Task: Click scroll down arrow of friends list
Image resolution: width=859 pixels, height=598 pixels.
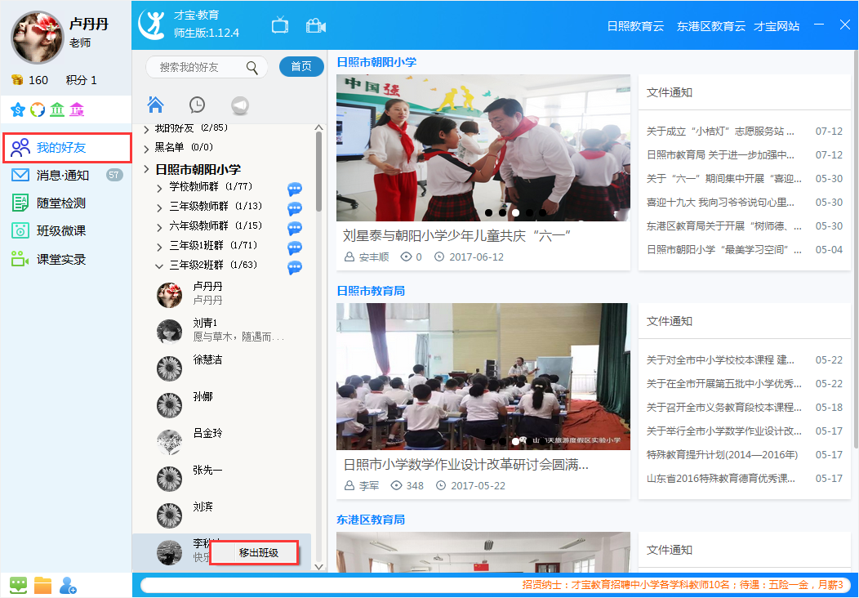Action: pyautogui.click(x=318, y=567)
